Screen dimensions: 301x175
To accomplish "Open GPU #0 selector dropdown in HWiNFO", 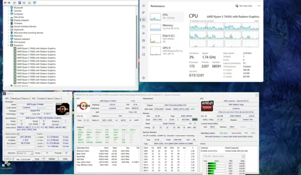I will tap(206, 116).
